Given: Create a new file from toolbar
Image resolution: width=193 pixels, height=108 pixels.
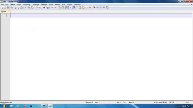Looking at the screenshot, I should tap(2, 7).
